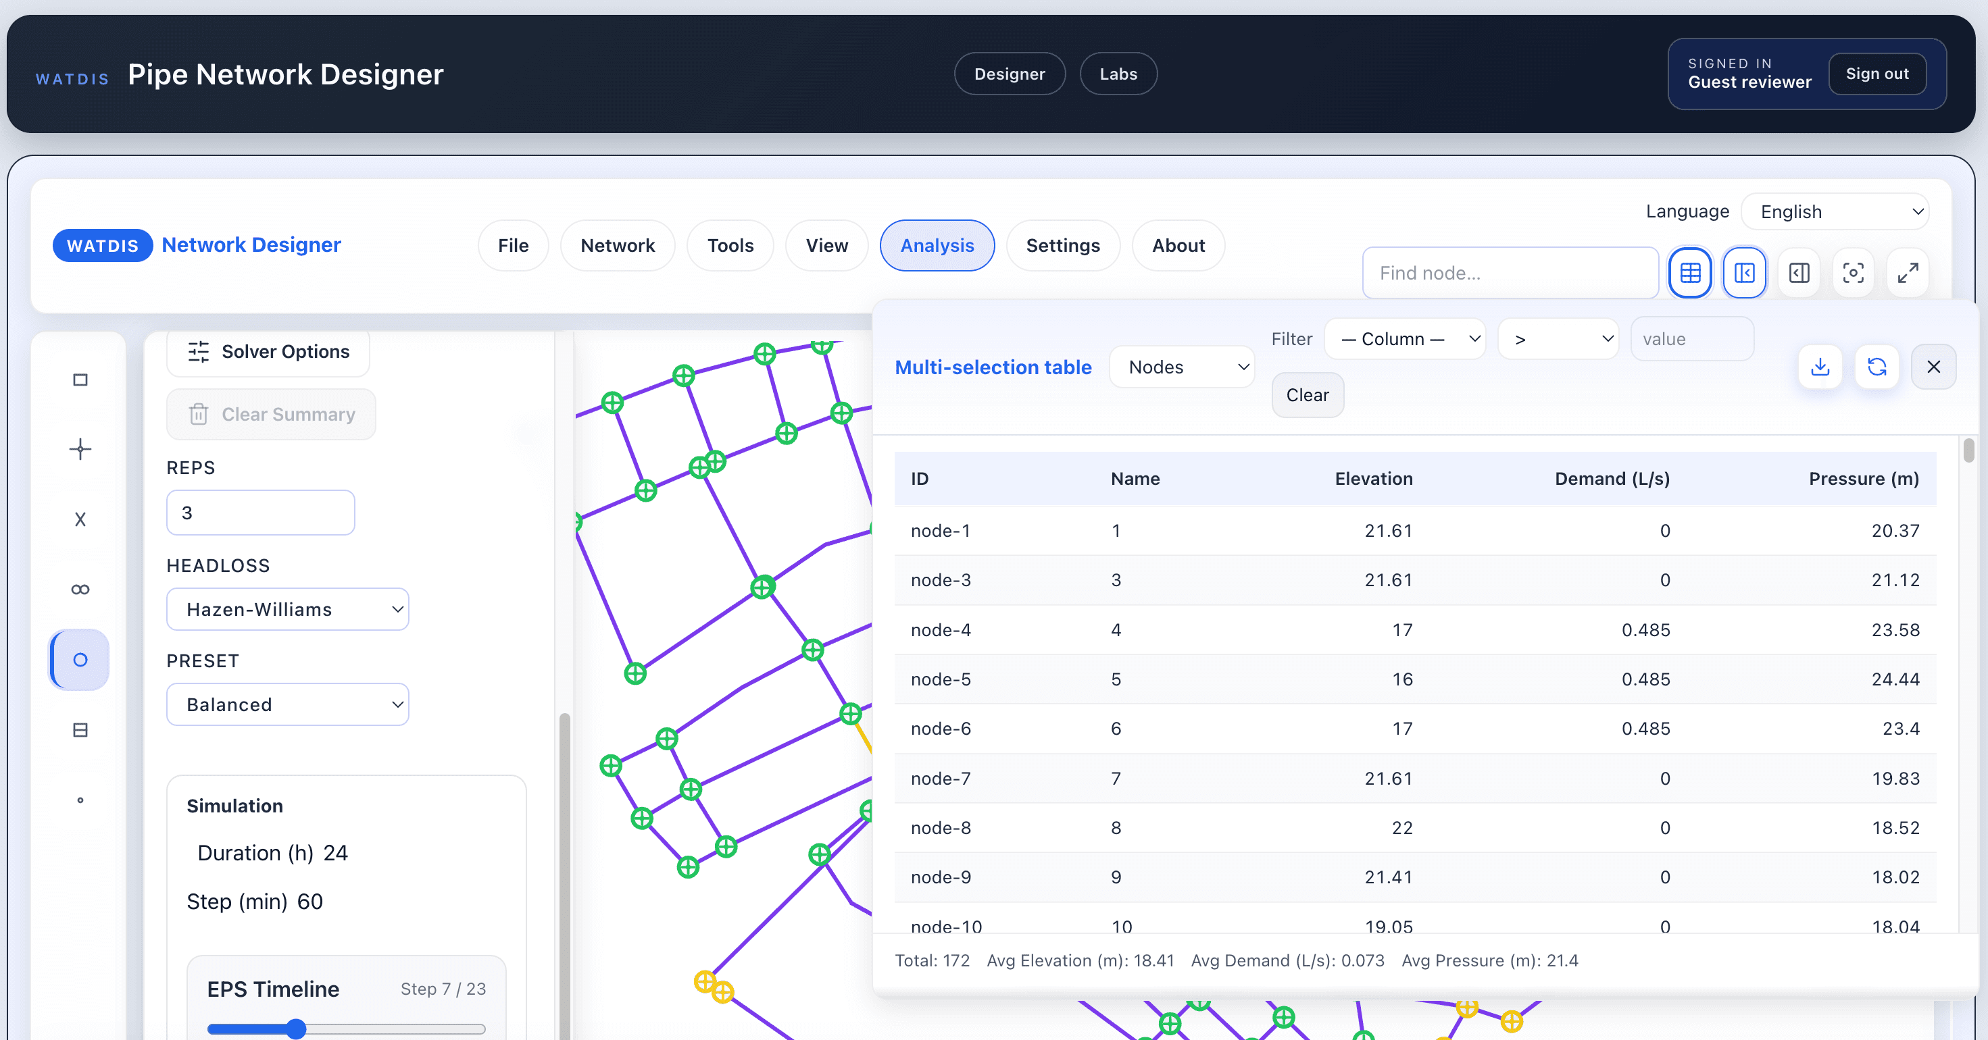Select the infinity-shaped tool icon
Viewport: 1988px width, 1040px height.
(x=80, y=590)
